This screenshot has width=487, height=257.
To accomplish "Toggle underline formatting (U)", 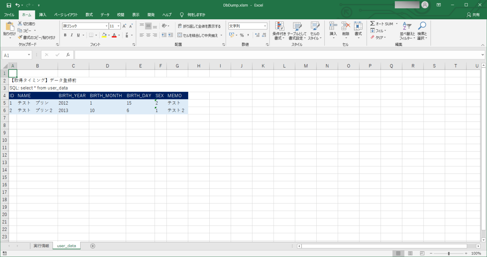I will click(78, 35).
